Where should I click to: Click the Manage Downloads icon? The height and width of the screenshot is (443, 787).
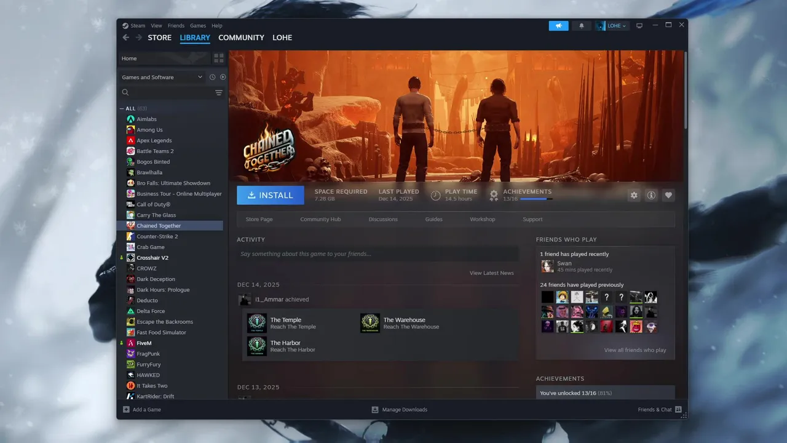click(375, 409)
